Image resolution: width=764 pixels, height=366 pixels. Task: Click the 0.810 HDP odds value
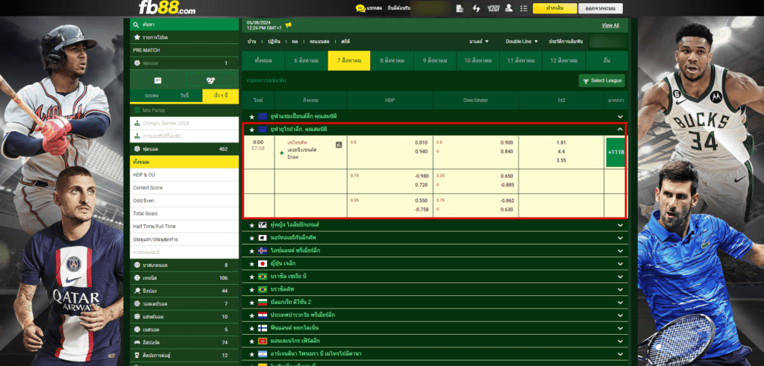(x=422, y=142)
